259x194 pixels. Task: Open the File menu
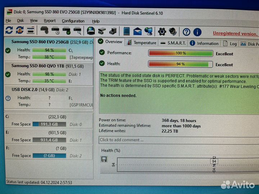(8, 21)
